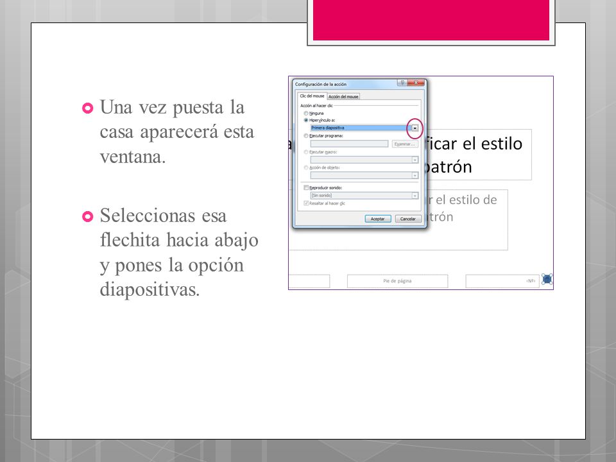Viewport: 616px width, 462px height.
Task: Open the Primera diapositiva hyperlink dropdown arrow
Action: pyautogui.click(x=415, y=128)
